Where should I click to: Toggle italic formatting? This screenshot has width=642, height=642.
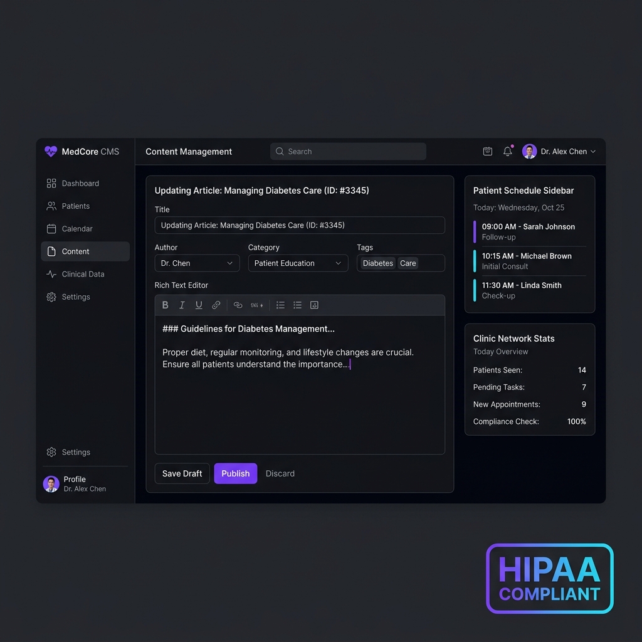pos(182,305)
